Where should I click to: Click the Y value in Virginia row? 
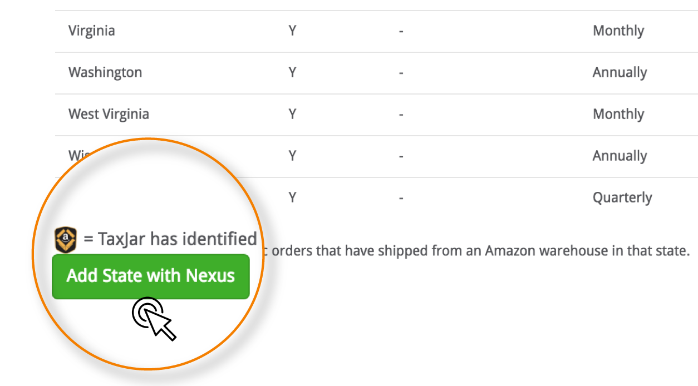[292, 31]
